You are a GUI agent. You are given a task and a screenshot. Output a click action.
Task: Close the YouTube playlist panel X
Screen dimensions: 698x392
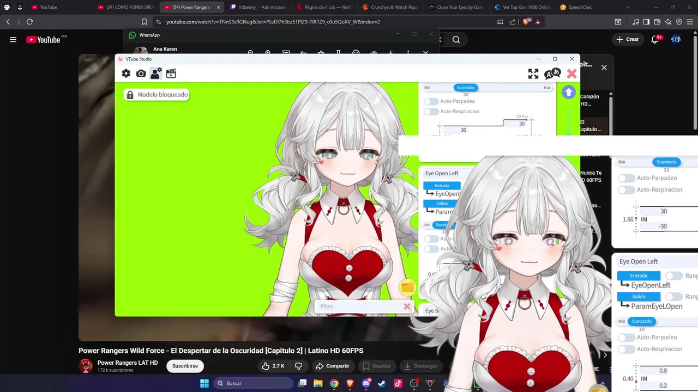point(604,68)
